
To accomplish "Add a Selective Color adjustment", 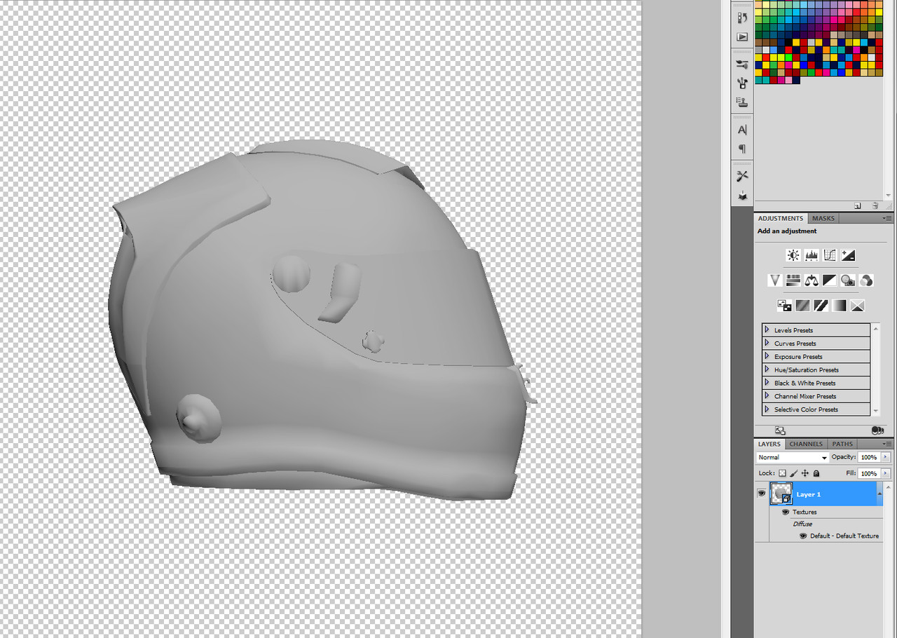I will [857, 306].
